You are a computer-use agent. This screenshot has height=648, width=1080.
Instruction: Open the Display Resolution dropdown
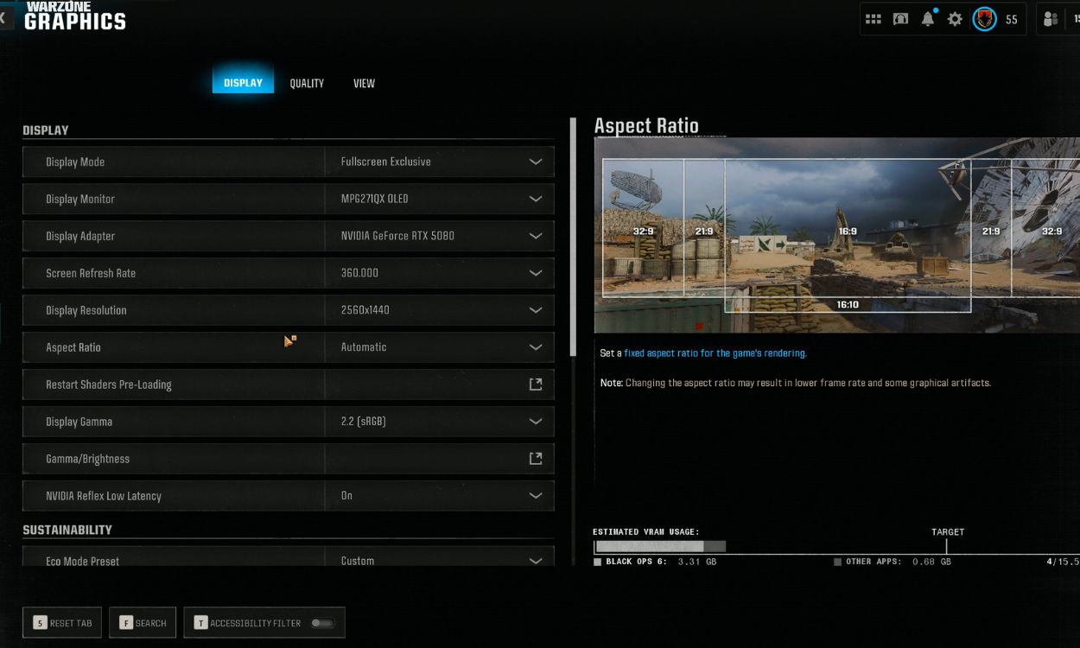[x=441, y=310]
